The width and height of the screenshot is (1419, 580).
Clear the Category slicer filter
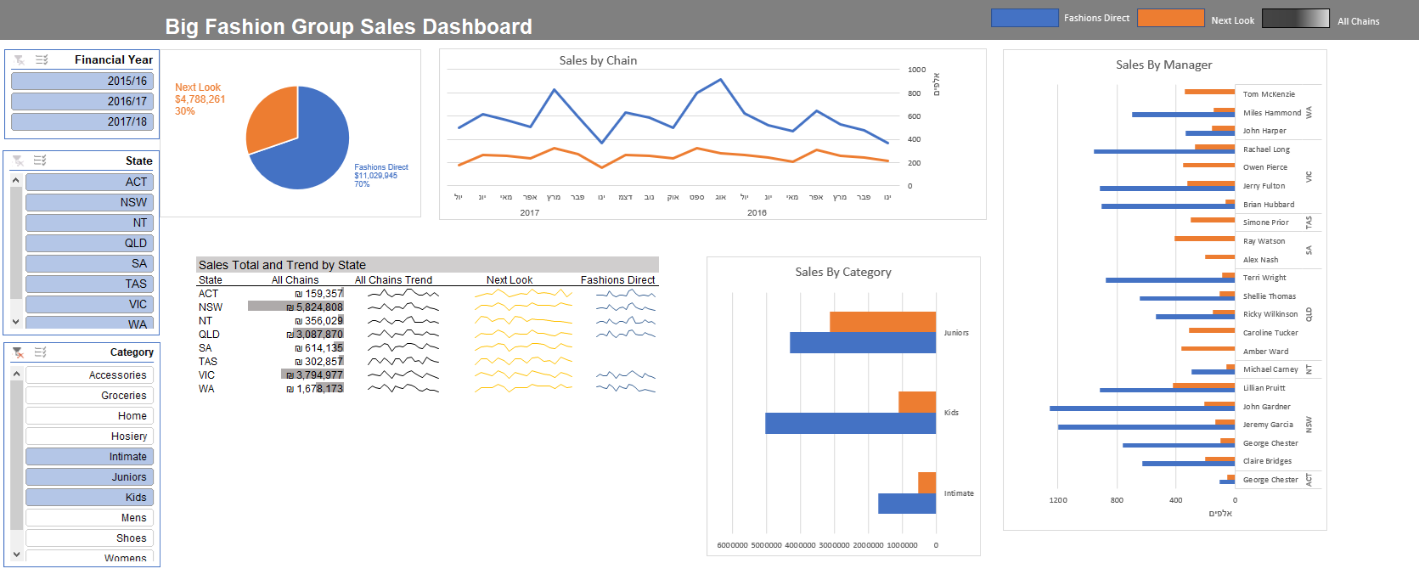coord(18,352)
